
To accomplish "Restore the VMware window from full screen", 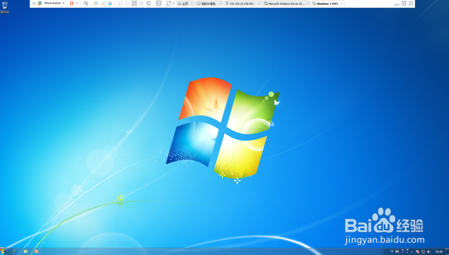I will (404, 4).
